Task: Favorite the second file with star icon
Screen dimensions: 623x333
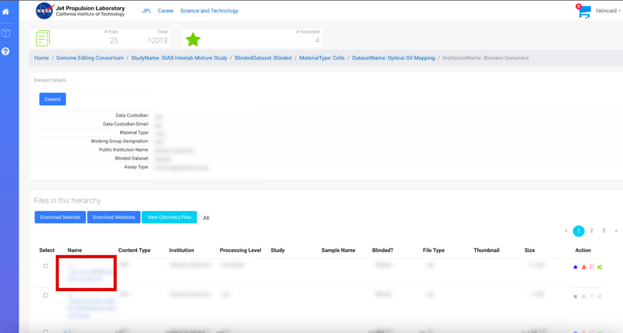Action: 575,296
